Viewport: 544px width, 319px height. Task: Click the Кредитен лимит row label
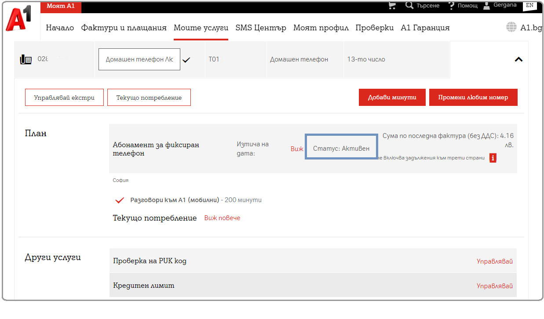[144, 286]
